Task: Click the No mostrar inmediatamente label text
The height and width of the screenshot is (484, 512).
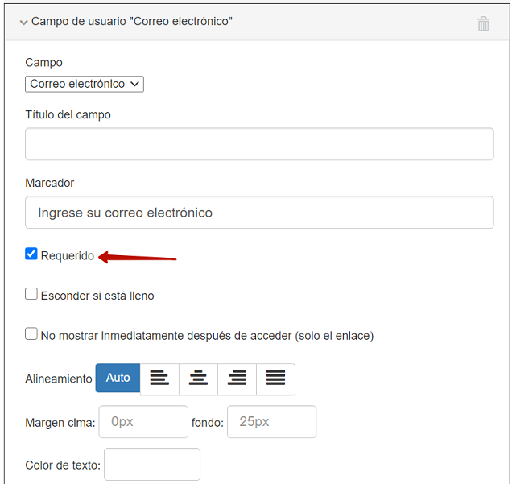Action: click(207, 336)
